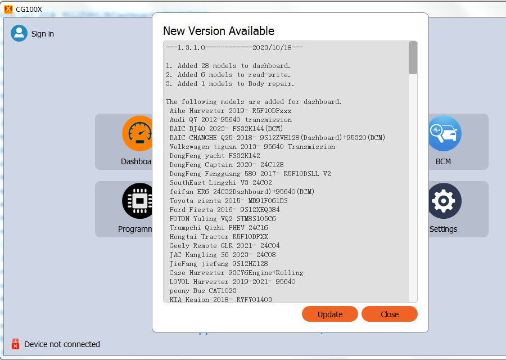This screenshot has width=506, height=360.
Task: Click the 'Audi Q7 2012-95640 transmission' entry
Action: (231, 120)
